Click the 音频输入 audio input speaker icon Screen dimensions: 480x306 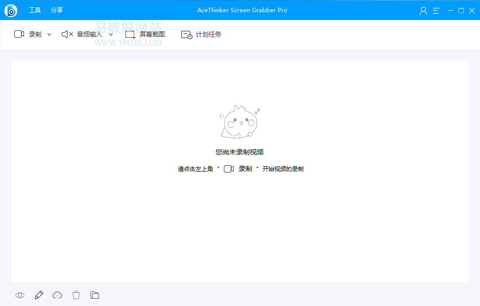coord(66,34)
